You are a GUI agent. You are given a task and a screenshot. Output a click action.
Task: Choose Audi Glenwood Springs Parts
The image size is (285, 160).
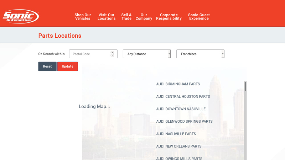(184, 122)
